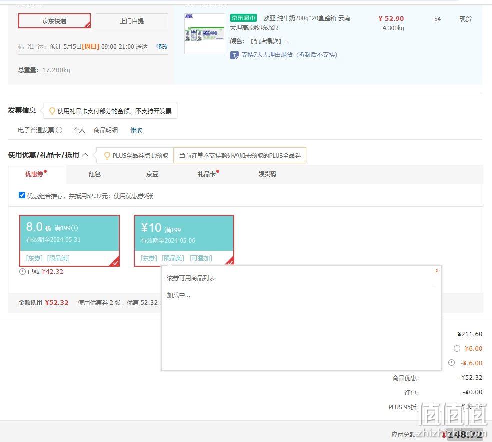The height and width of the screenshot is (442, 492).
Task: Switch to the 领货码 tab
Action: pyautogui.click(x=267, y=174)
